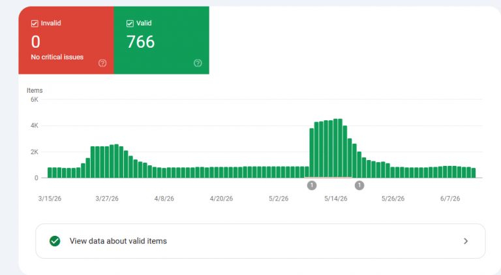Click the Valid count of 766
The height and width of the screenshot is (275, 501).
pyautogui.click(x=141, y=42)
